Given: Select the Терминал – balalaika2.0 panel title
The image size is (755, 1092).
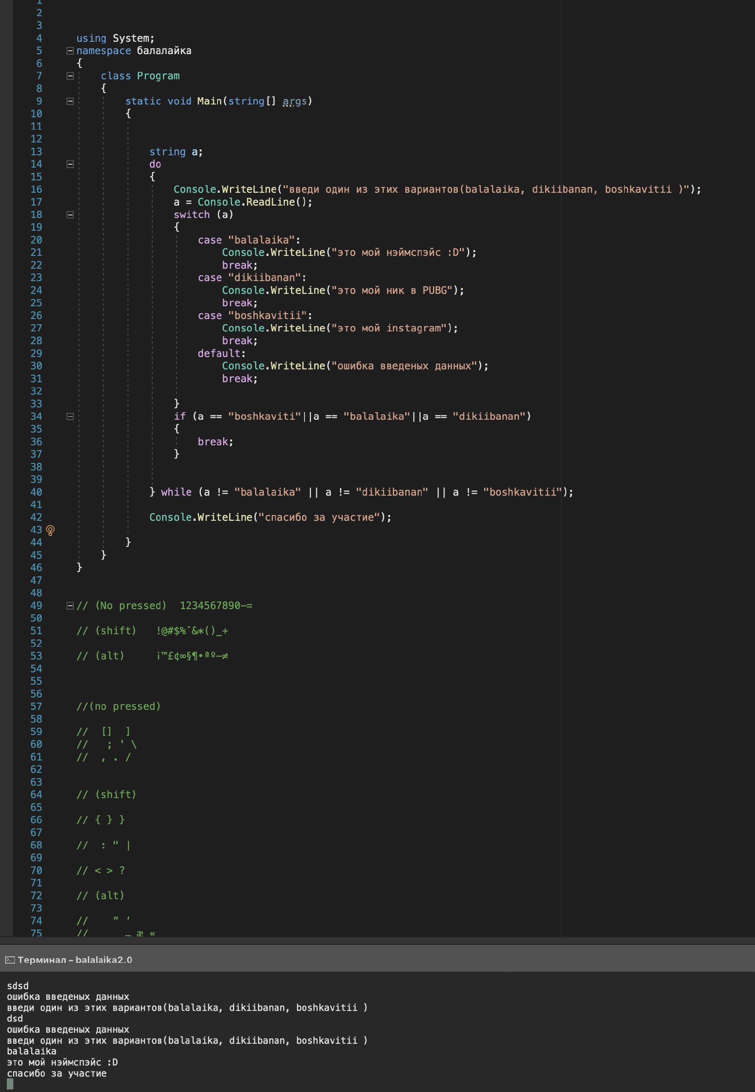Looking at the screenshot, I should (x=75, y=960).
